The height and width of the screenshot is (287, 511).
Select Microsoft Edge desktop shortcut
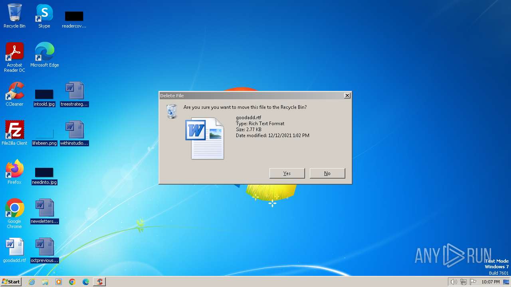44,55
